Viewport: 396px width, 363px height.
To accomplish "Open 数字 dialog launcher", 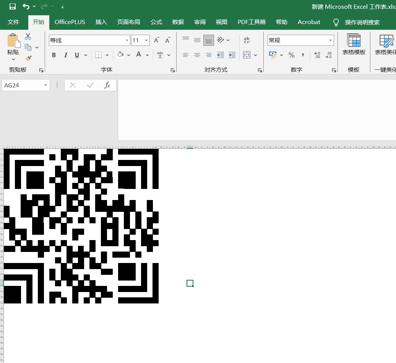I will [334, 70].
